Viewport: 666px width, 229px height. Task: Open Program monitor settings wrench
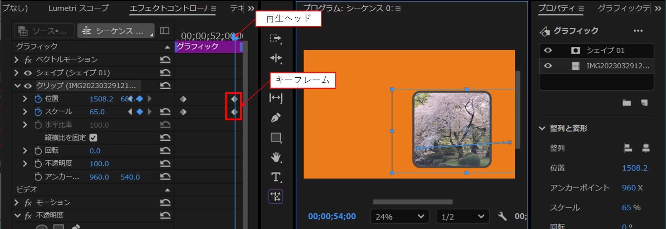coord(502,216)
